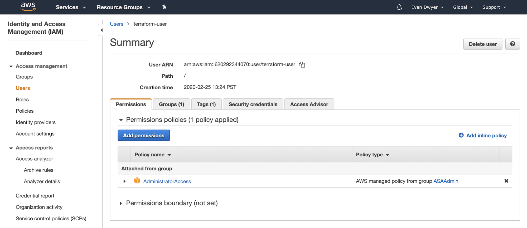Screen dimensions: 527x228
Task: Expand the Permissions boundary section
Action: 121,203
